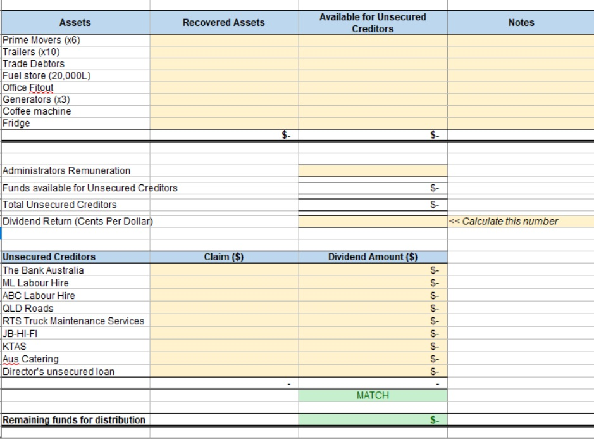Click the Aus Catering creditor name
The height and width of the screenshot is (439, 594).
click(x=31, y=359)
